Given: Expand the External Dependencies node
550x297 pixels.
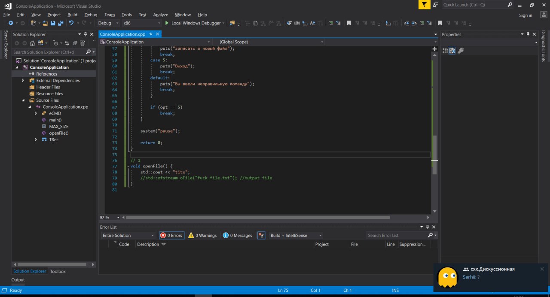Looking at the screenshot, I should 23,81.
